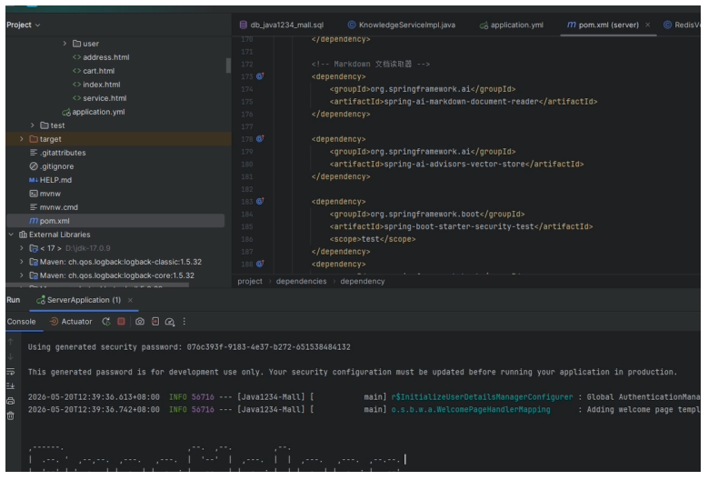Image resolution: width=708 pixels, height=480 pixels.
Task: Switch to application.yml editor tab
Action: tap(511, 25)
